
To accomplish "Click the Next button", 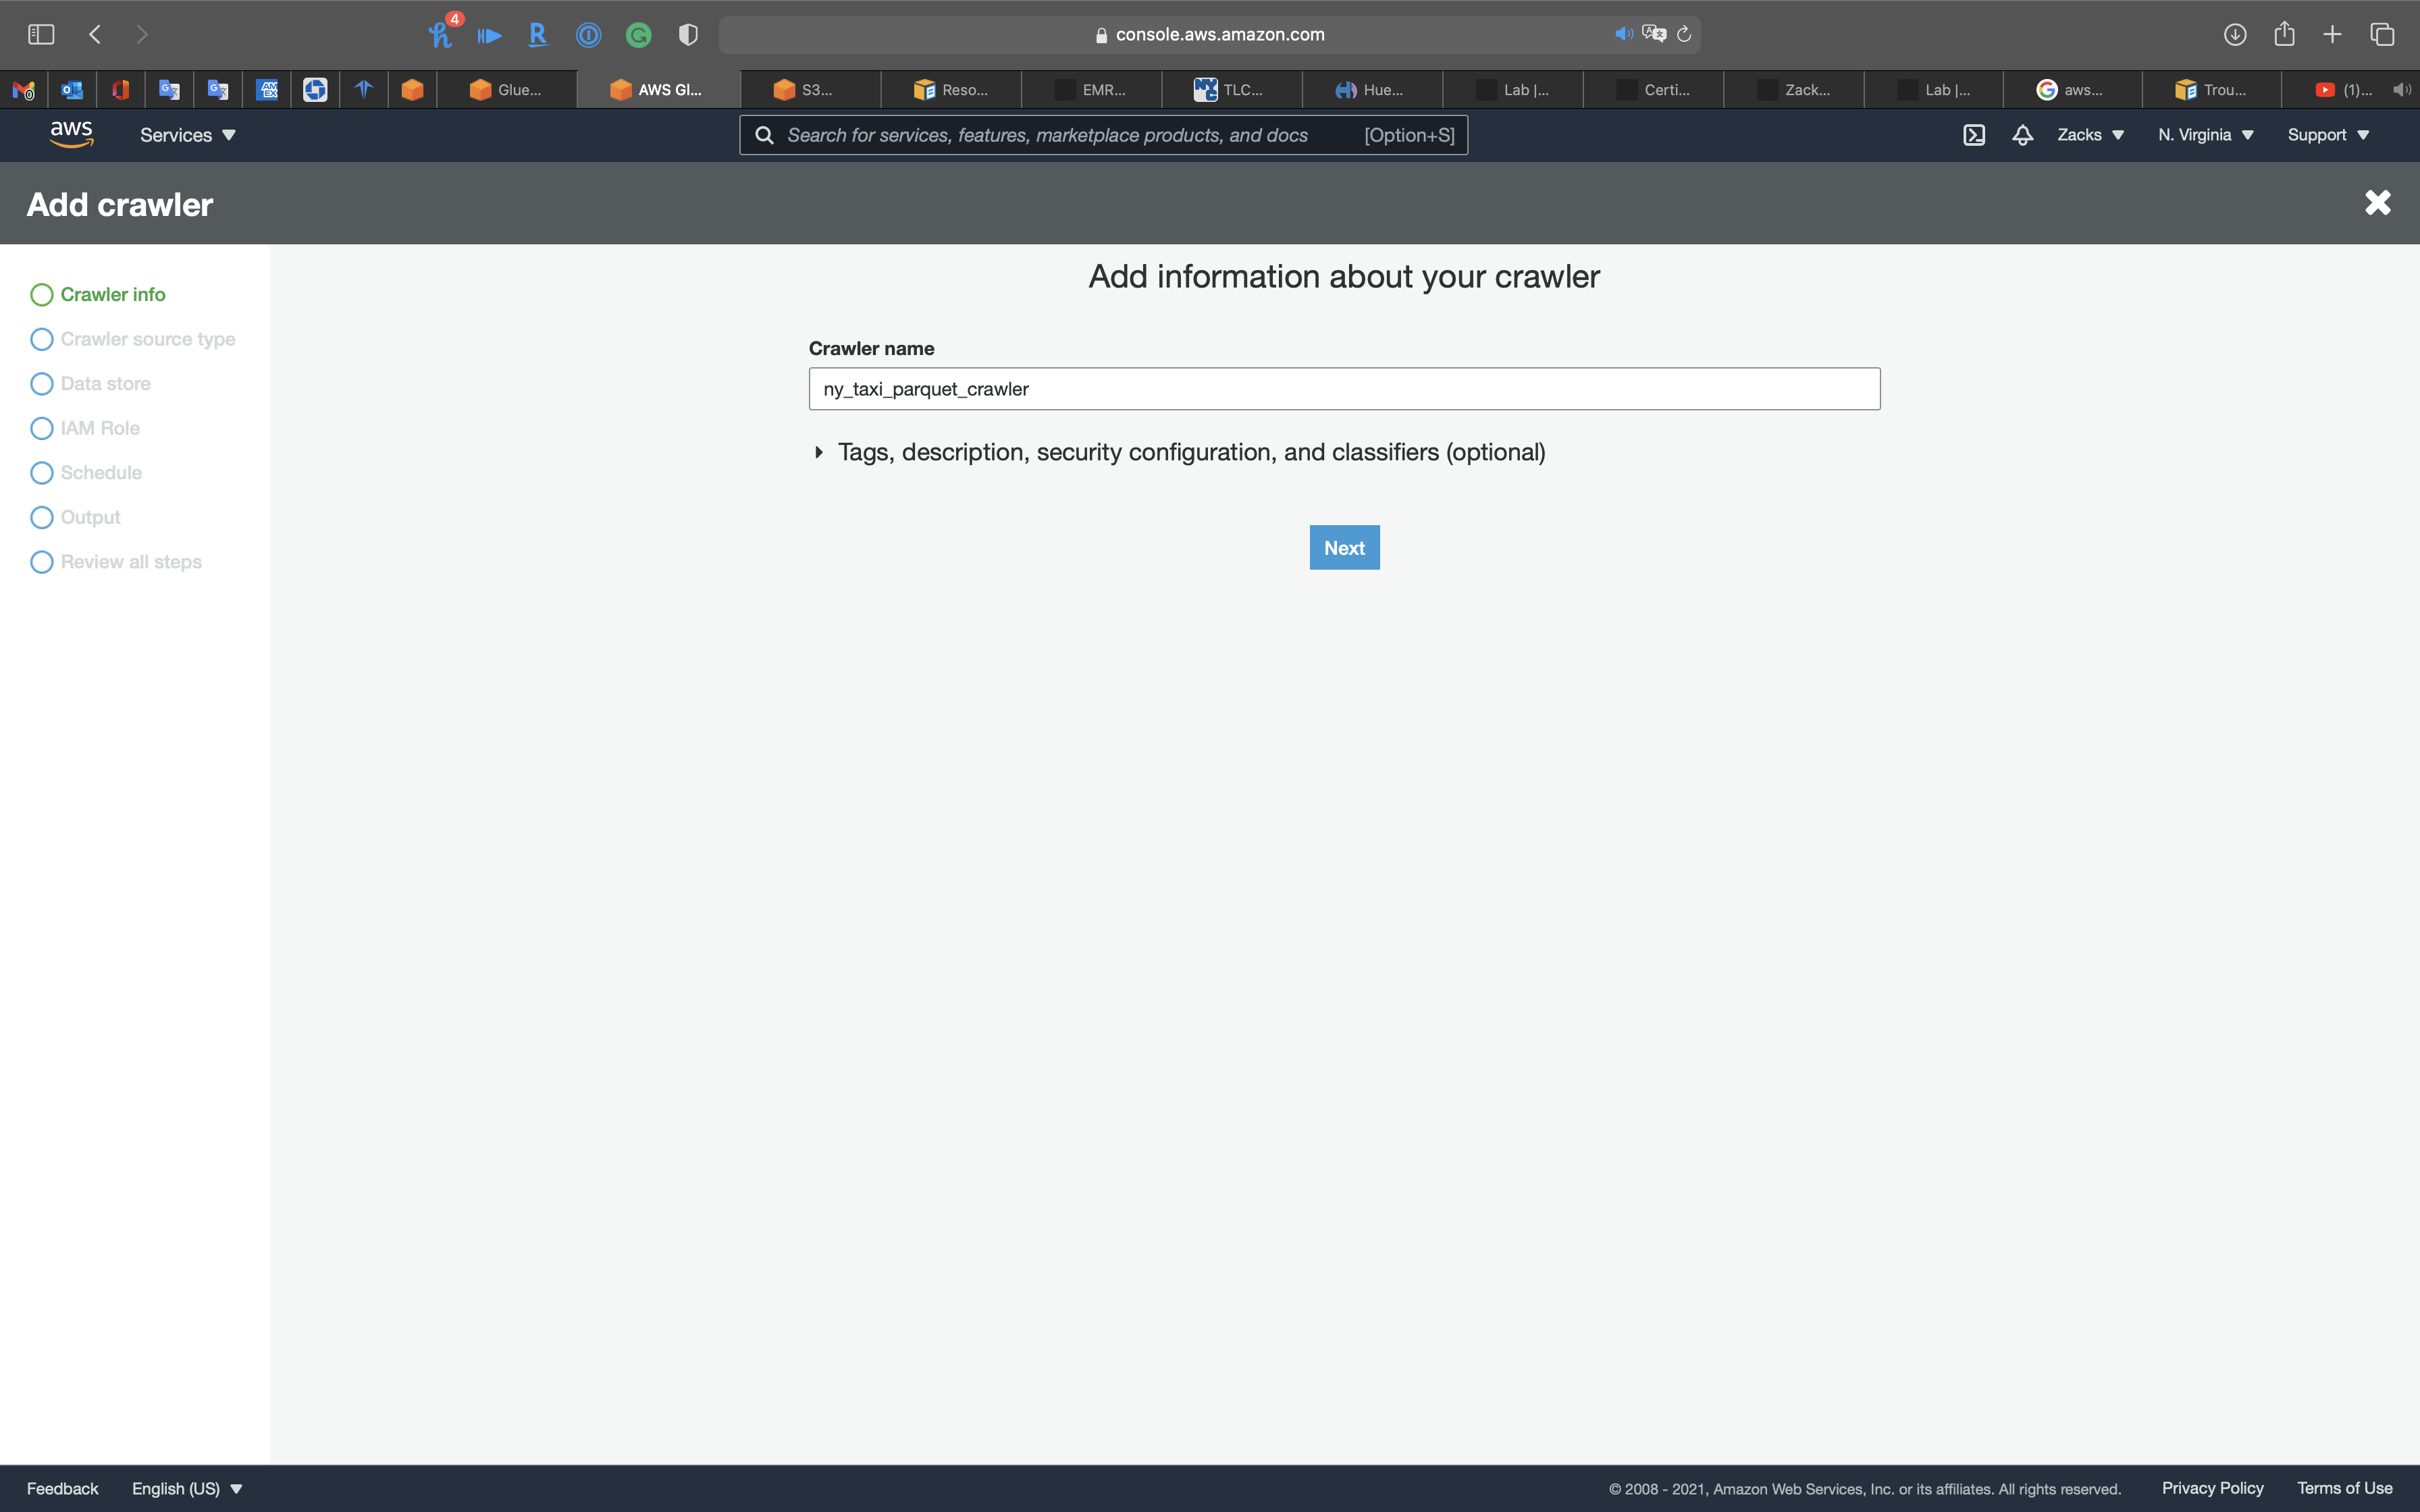I will (x=1344, y=548).
